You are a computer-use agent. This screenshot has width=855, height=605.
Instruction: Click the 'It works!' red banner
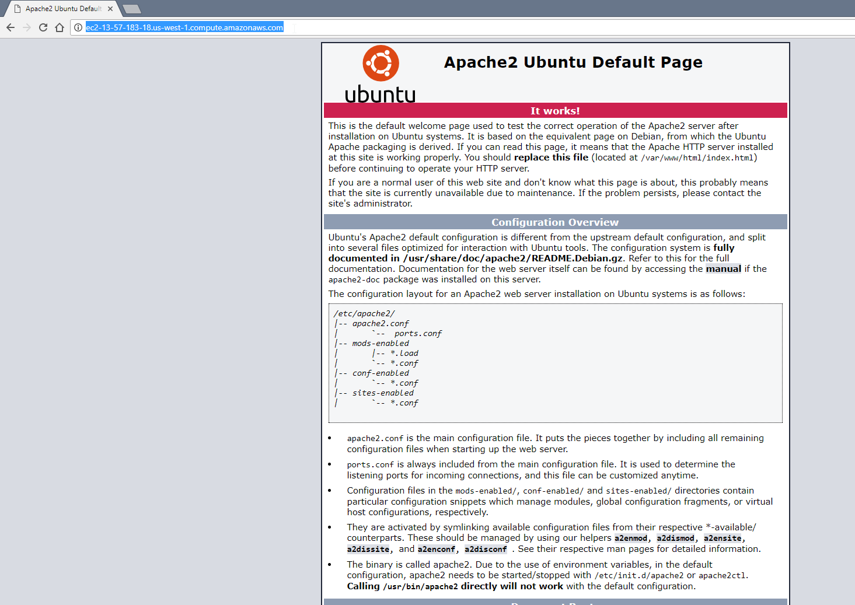coord(556,111)
